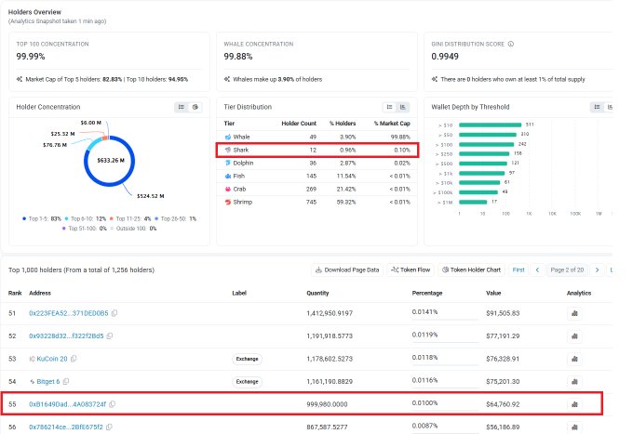Open Token Flow view
This screenshot has width=633, height=434.
(411, 270)
